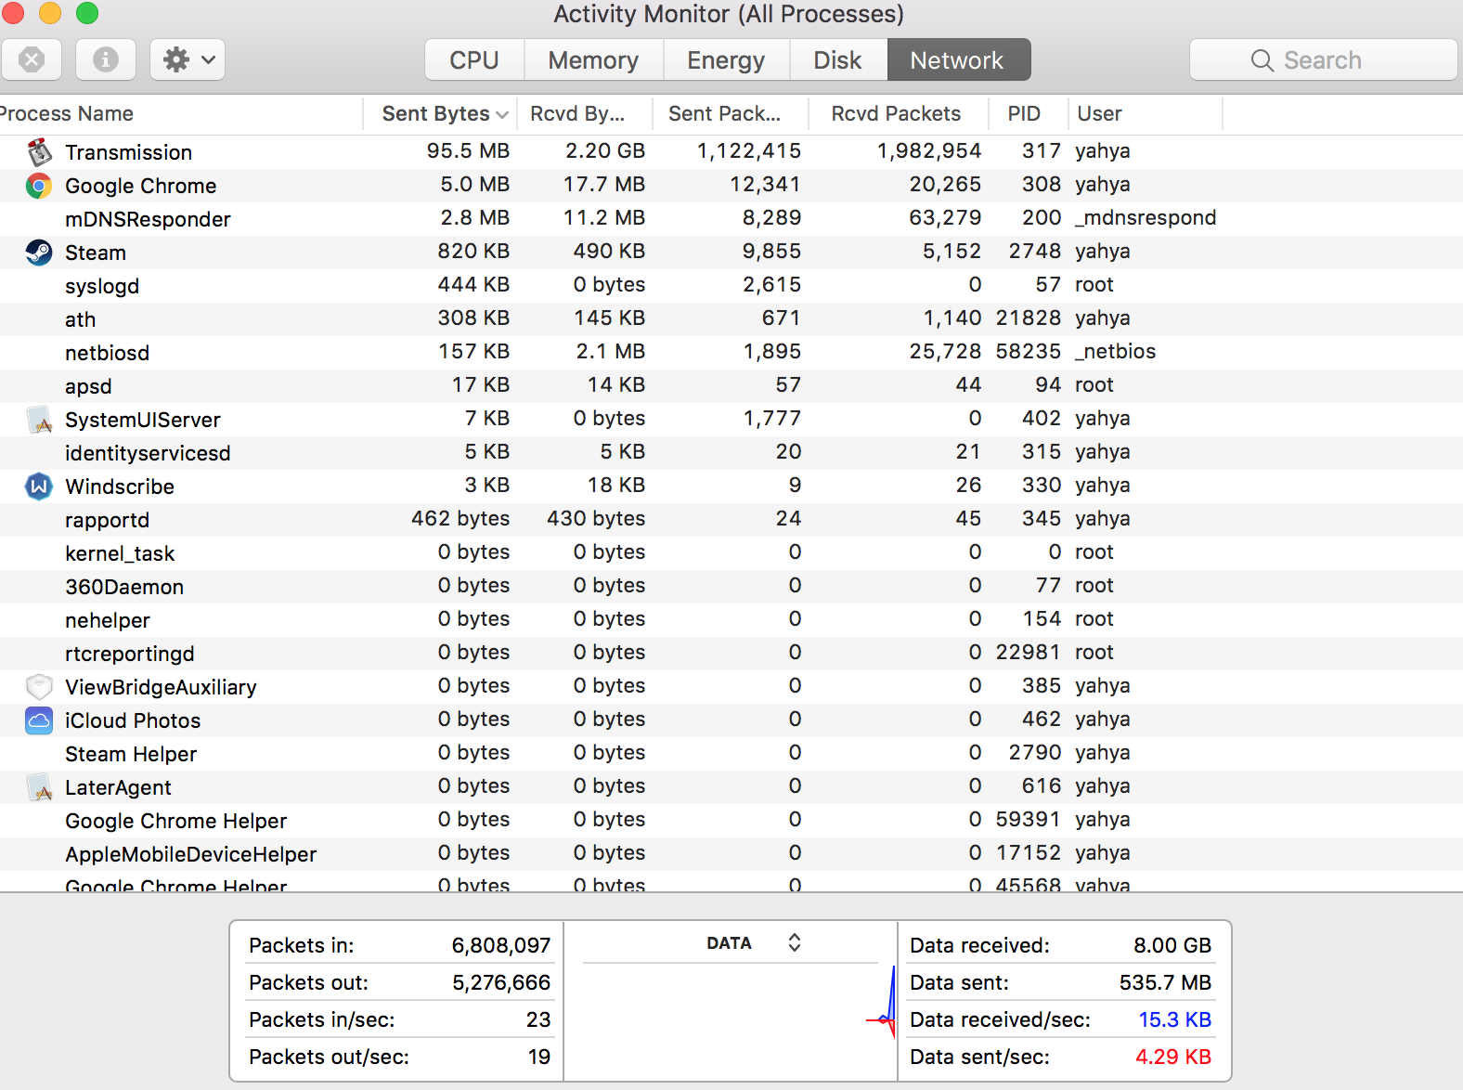1463x1090 pixels.
Task: Select the nehelper process row
Action: (x=731, y=620)
